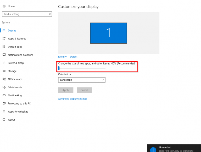Open the About page

(12, 120)
